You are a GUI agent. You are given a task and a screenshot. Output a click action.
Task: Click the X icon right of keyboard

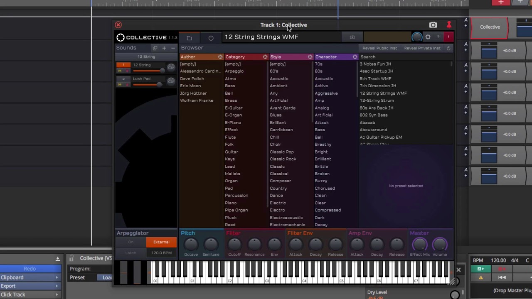pyautogui.click(x=458, y=270)
